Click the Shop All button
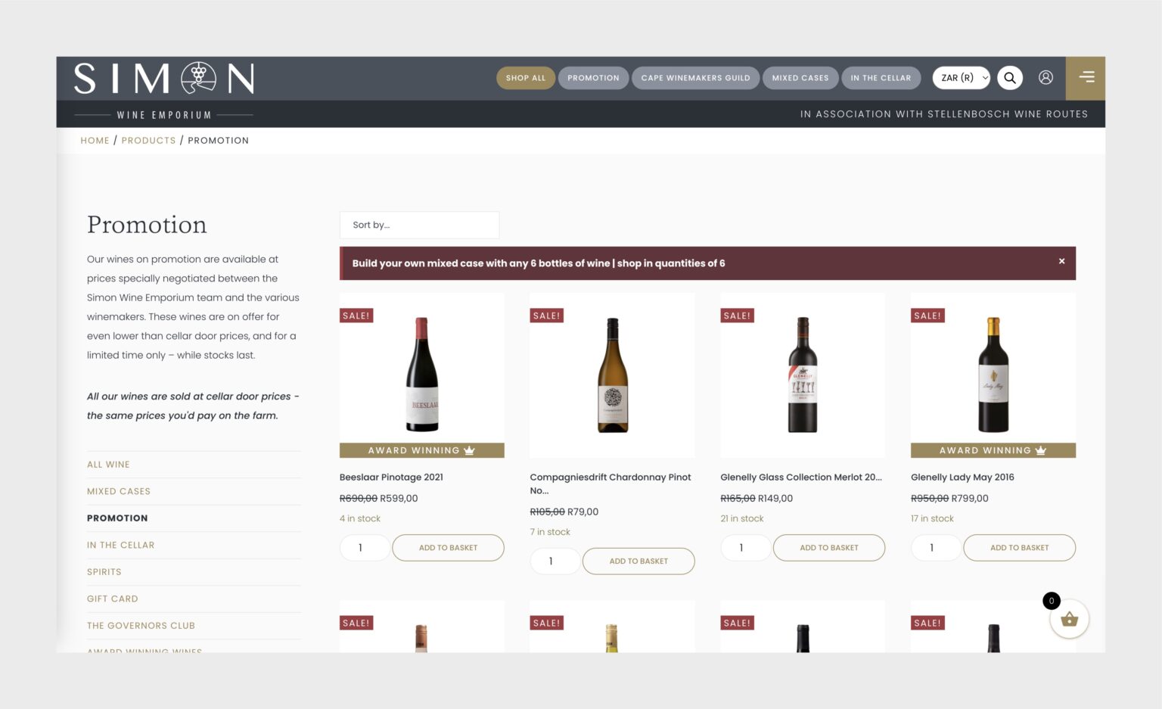The width and height of the screenshot is (1162, 709). click(525, 78)
